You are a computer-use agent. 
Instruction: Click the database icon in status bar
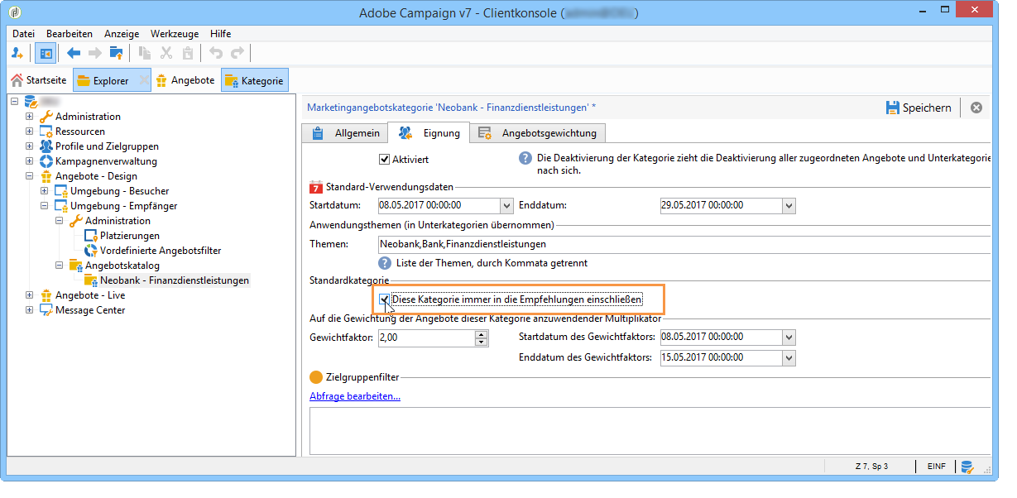pos(967,467)
